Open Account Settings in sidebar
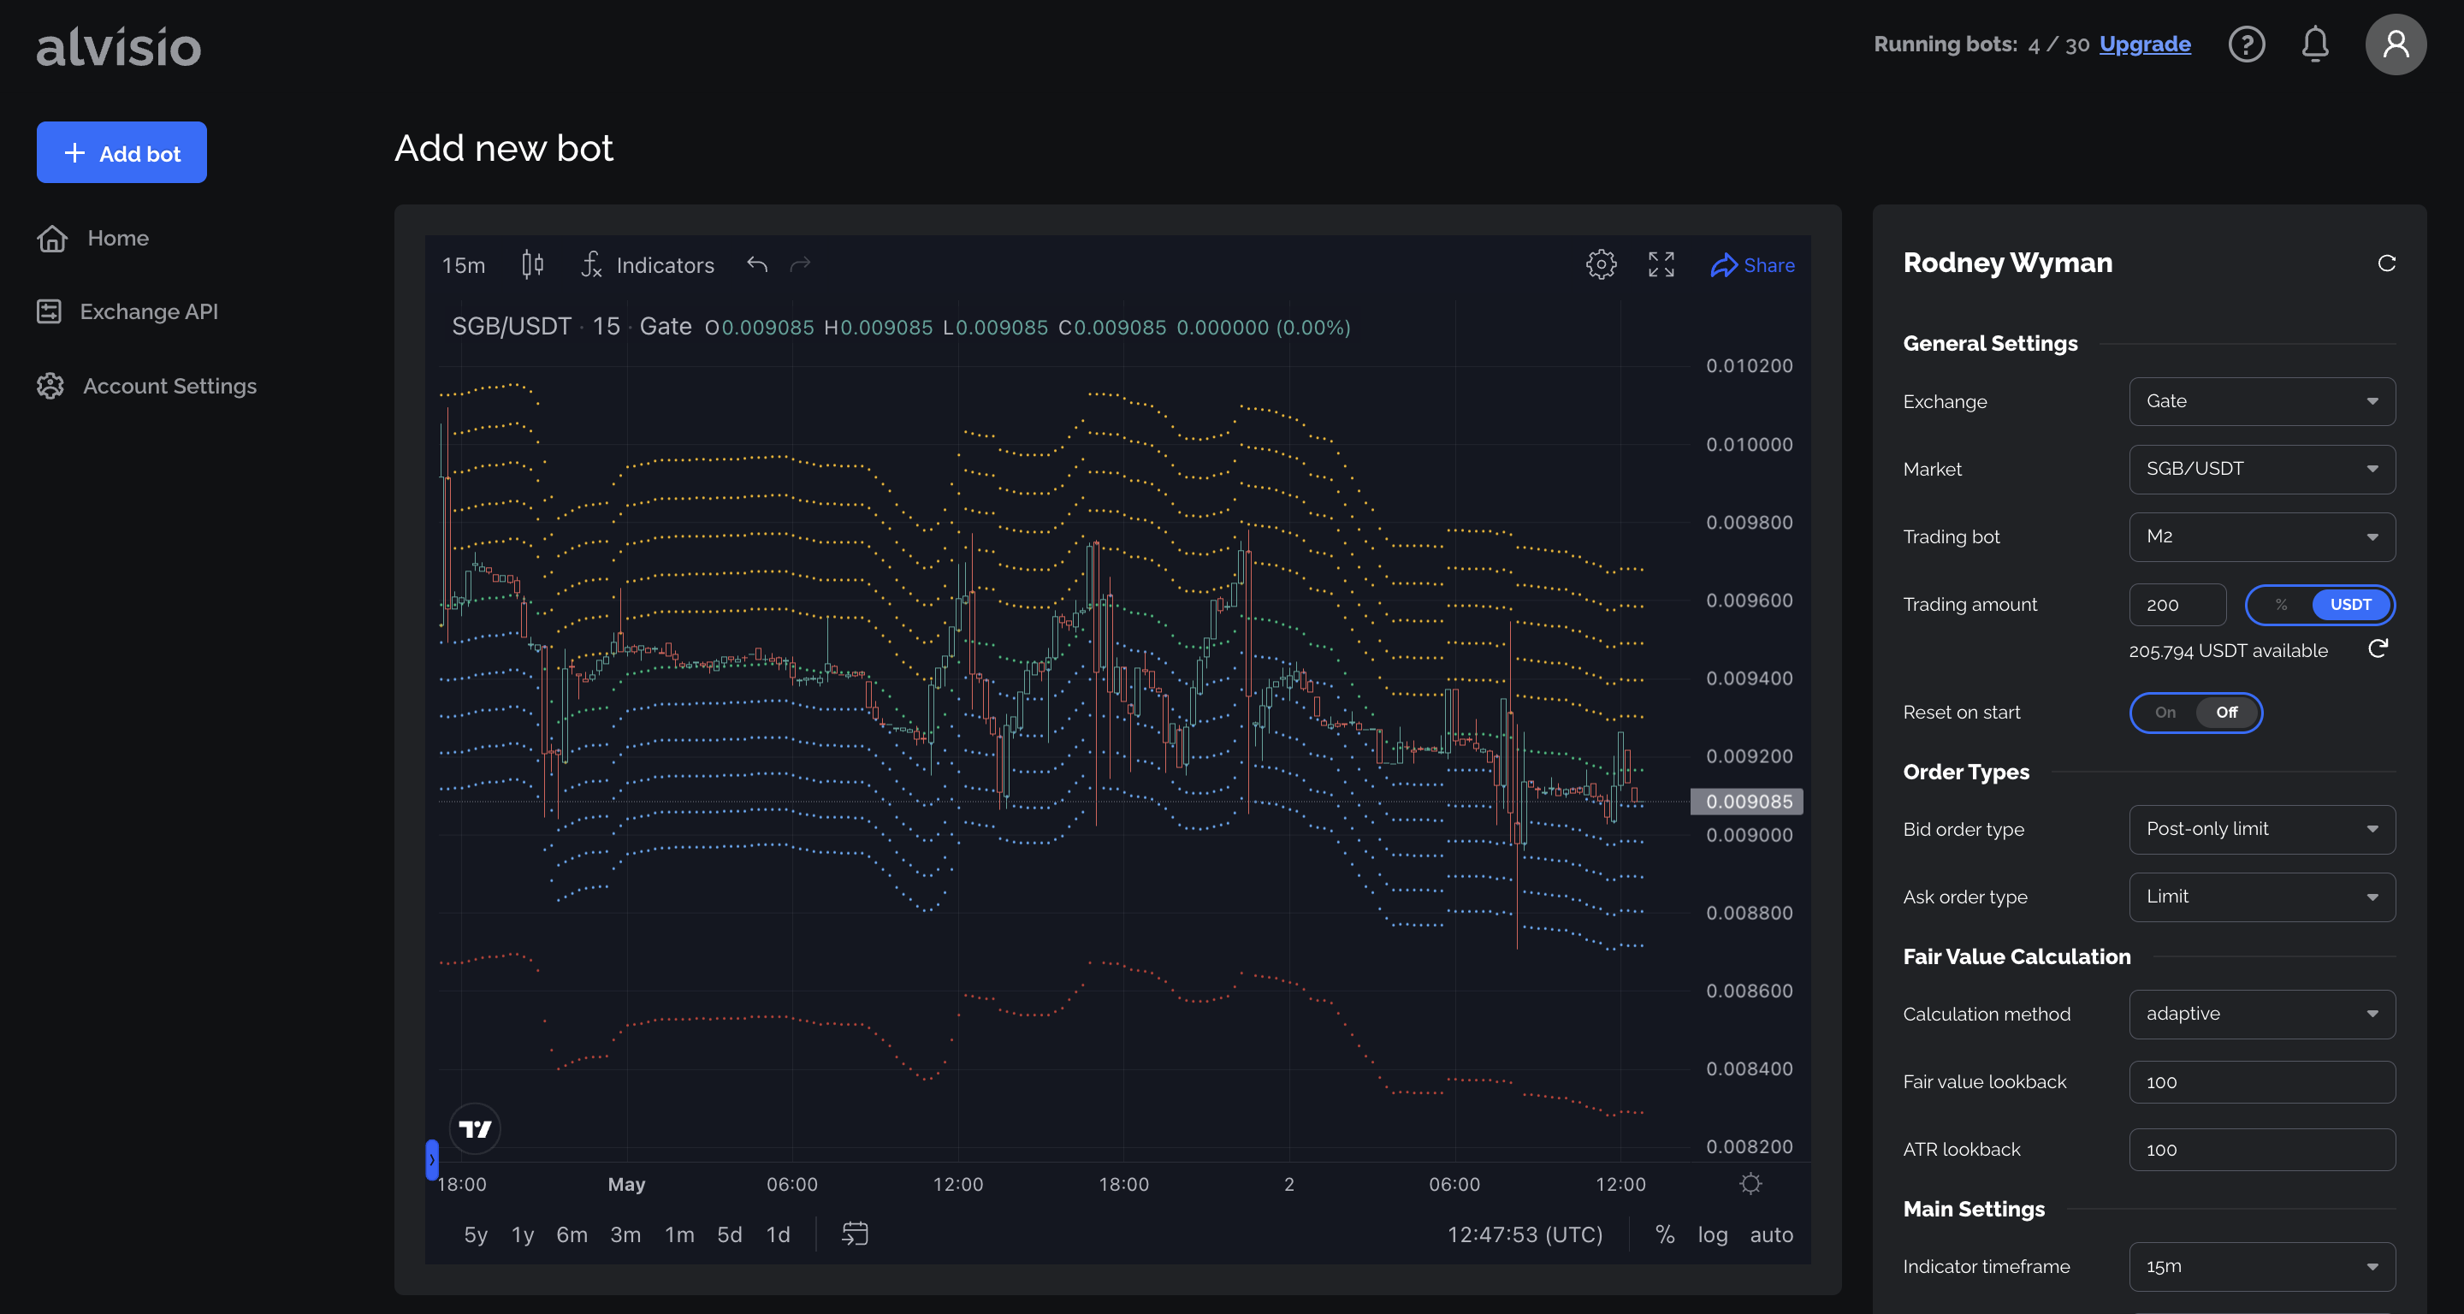 169,387
